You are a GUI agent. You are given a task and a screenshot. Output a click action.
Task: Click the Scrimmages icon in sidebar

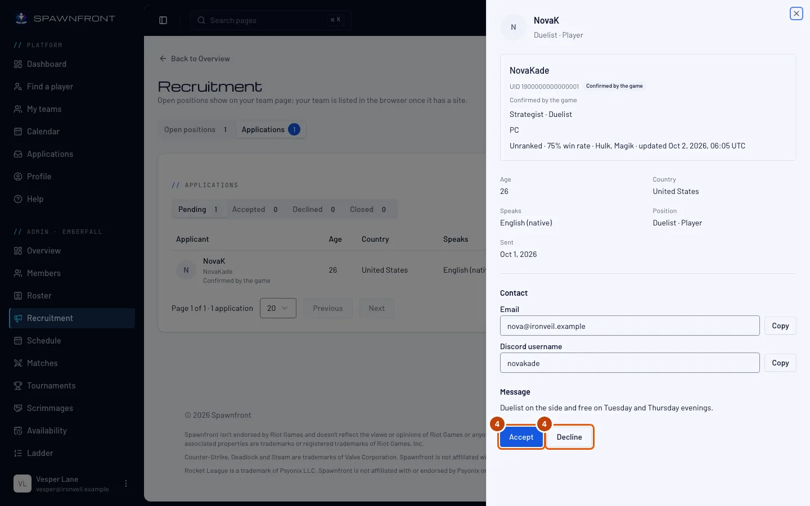click(18, 408)
